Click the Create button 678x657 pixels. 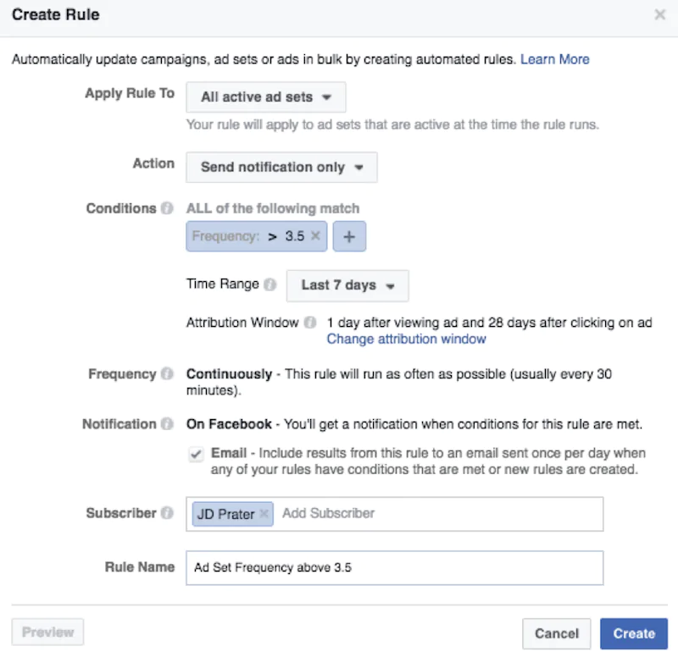tap(633, 633)
